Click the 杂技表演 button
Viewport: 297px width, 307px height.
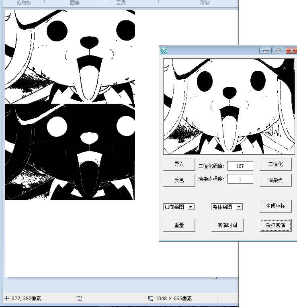(x=275, y=225)
